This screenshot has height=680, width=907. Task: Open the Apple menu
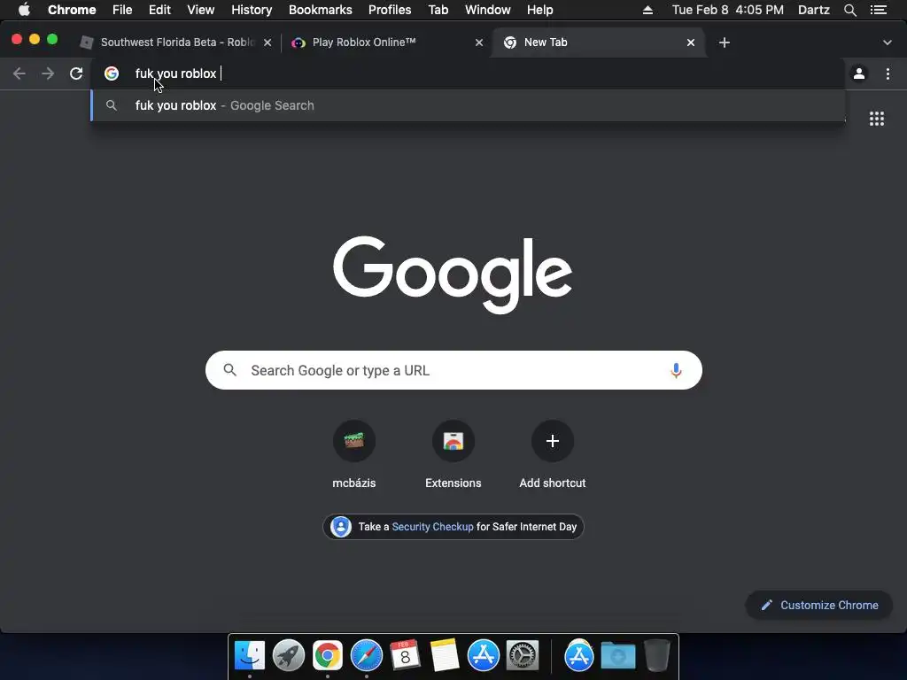[x=24, y=10]
